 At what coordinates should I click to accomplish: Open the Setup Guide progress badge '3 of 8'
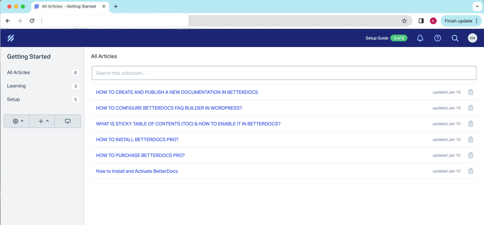[399, 38]
